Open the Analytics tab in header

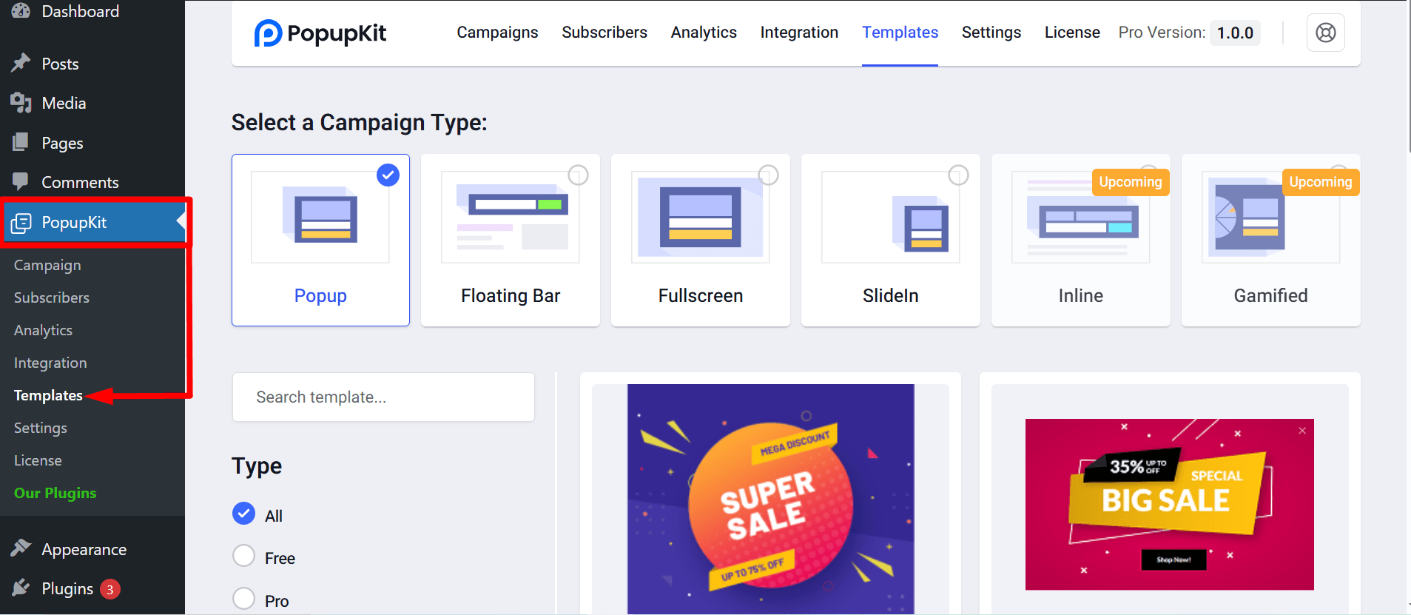pos(703,33)
